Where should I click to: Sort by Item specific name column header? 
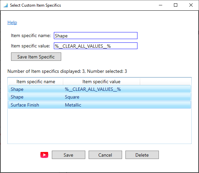pos(36,81)
